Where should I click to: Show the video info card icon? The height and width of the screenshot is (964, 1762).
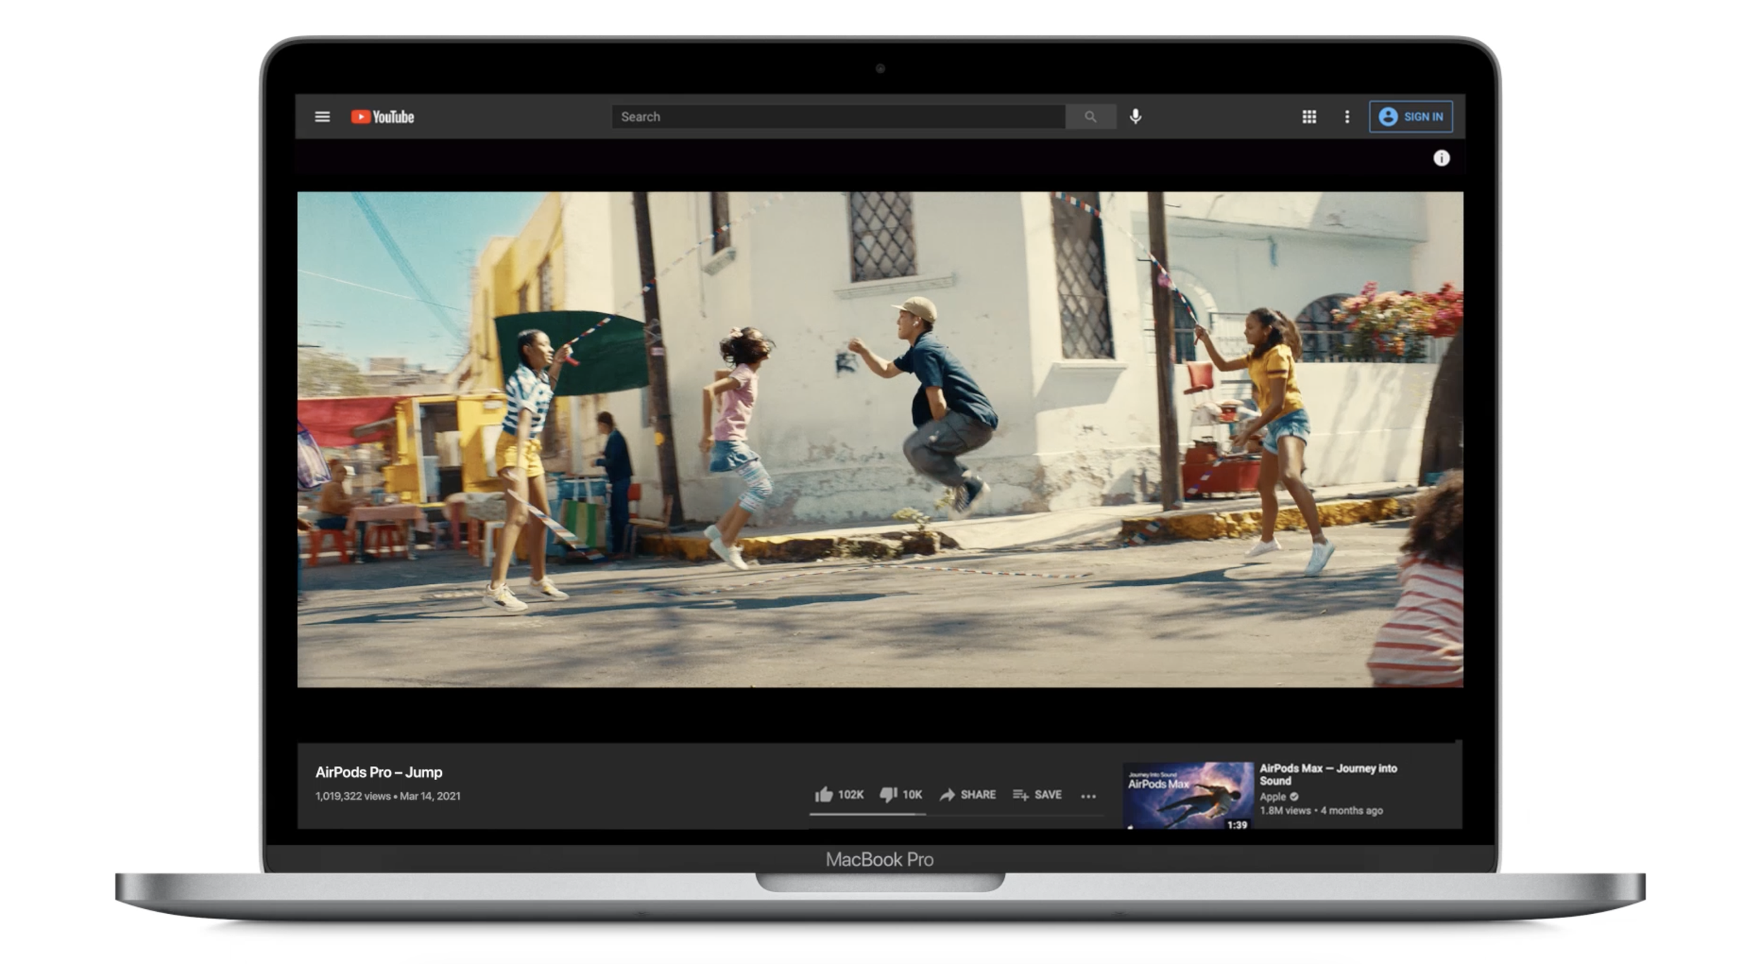point(1441,158)
